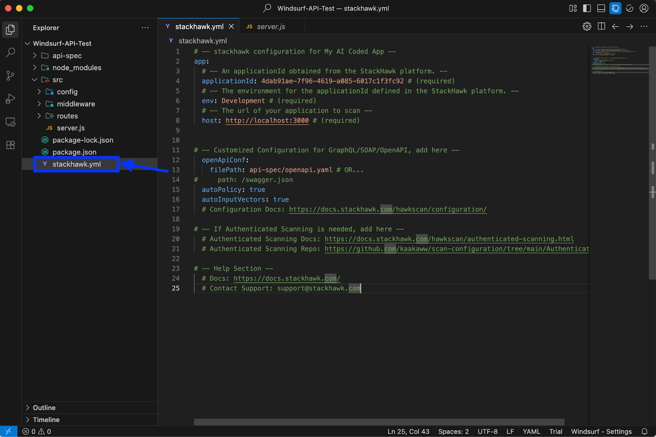656x437 pixels.
Task: Collapse the src folder
Action: (x=34, y=80)
